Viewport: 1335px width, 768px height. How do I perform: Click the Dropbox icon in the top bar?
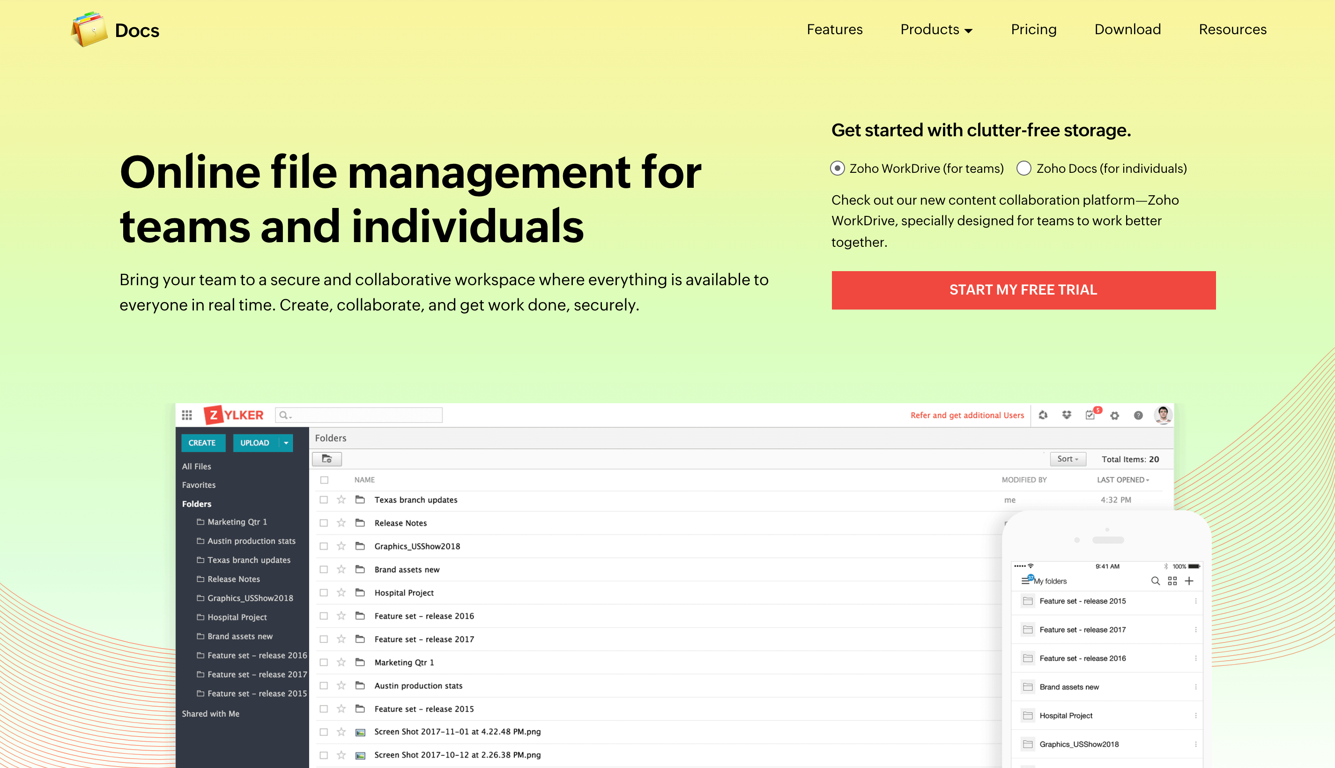point(1067,415)
